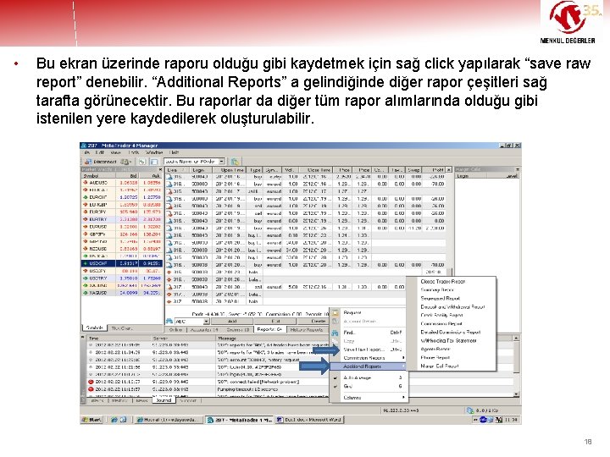Select Deposit and Withdrawal Report
610x457 pixels.
[x=452, y=307]
